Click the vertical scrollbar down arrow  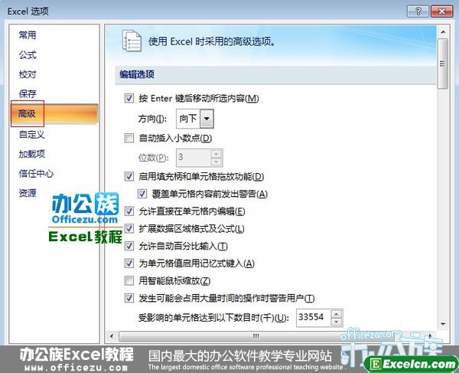tap(443, 324)
